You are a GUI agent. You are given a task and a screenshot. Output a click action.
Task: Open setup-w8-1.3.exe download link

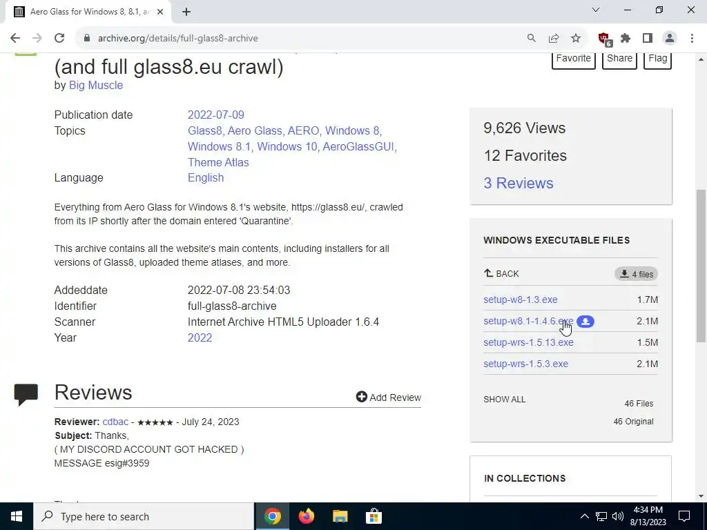(x=521, y=300)
